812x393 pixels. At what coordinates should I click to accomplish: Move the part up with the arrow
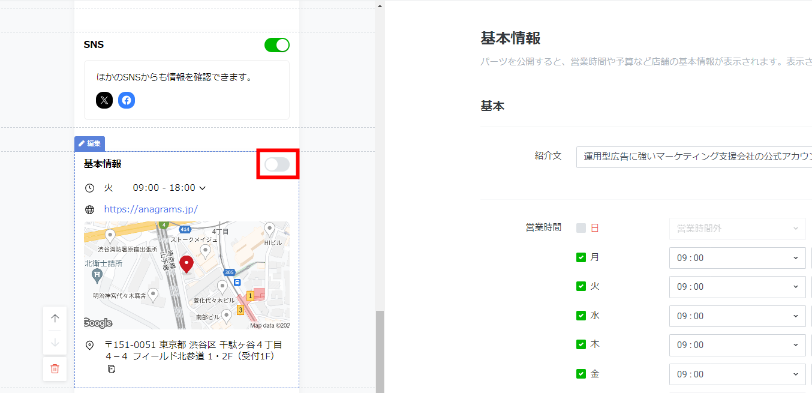point(55,319)
